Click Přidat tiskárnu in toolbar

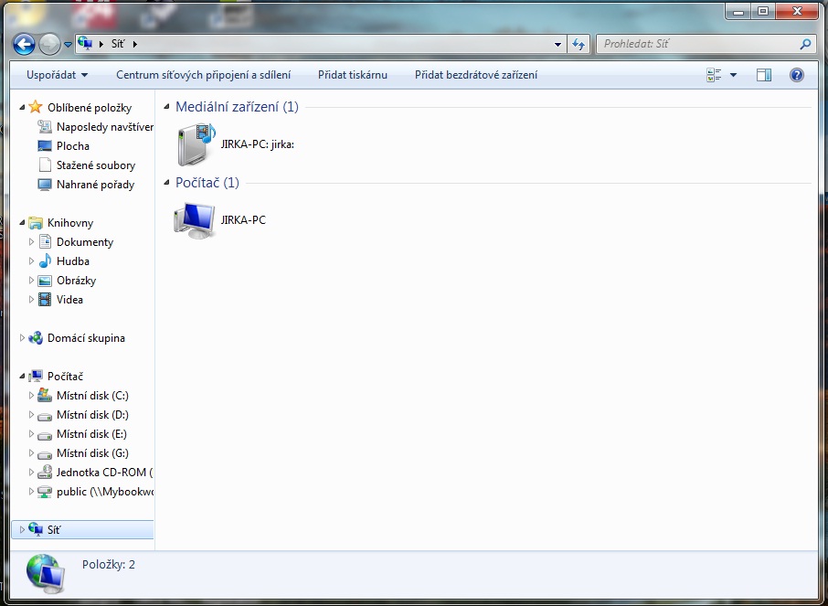pyautogui.click(x=352, y=75)
